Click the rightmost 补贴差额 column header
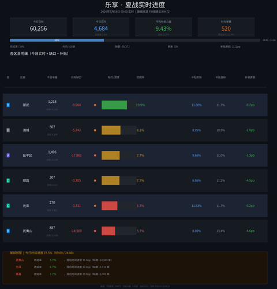Image resolution: width=277 pixels, height=289 pixels. [x=250, y=77]
